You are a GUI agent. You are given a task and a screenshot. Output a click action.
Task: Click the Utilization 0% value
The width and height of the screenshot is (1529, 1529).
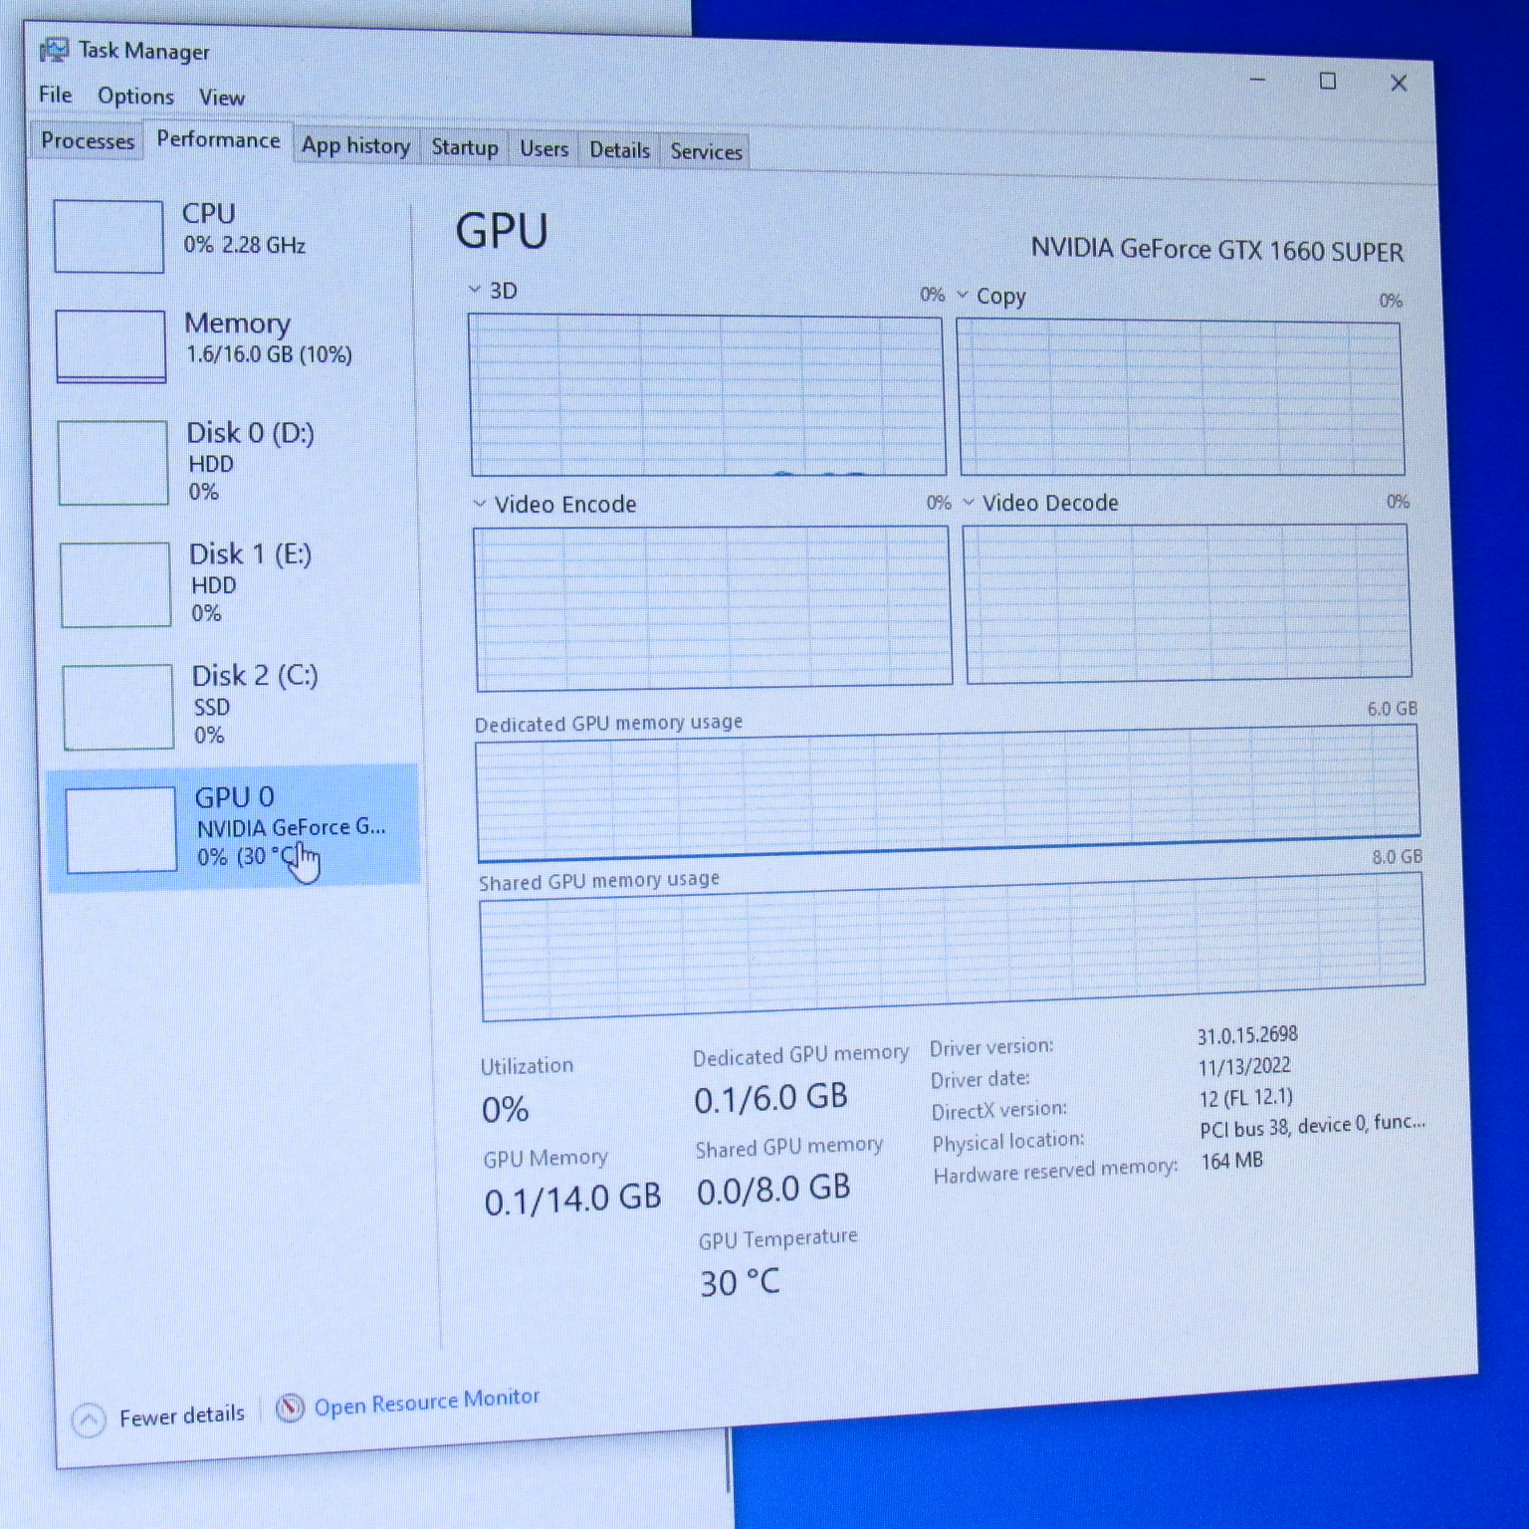pos(506,1109)
